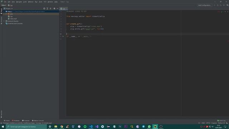229x129 pixels.
Task: Toggle the Structure tool window sidebar tab
Action: 1,20
